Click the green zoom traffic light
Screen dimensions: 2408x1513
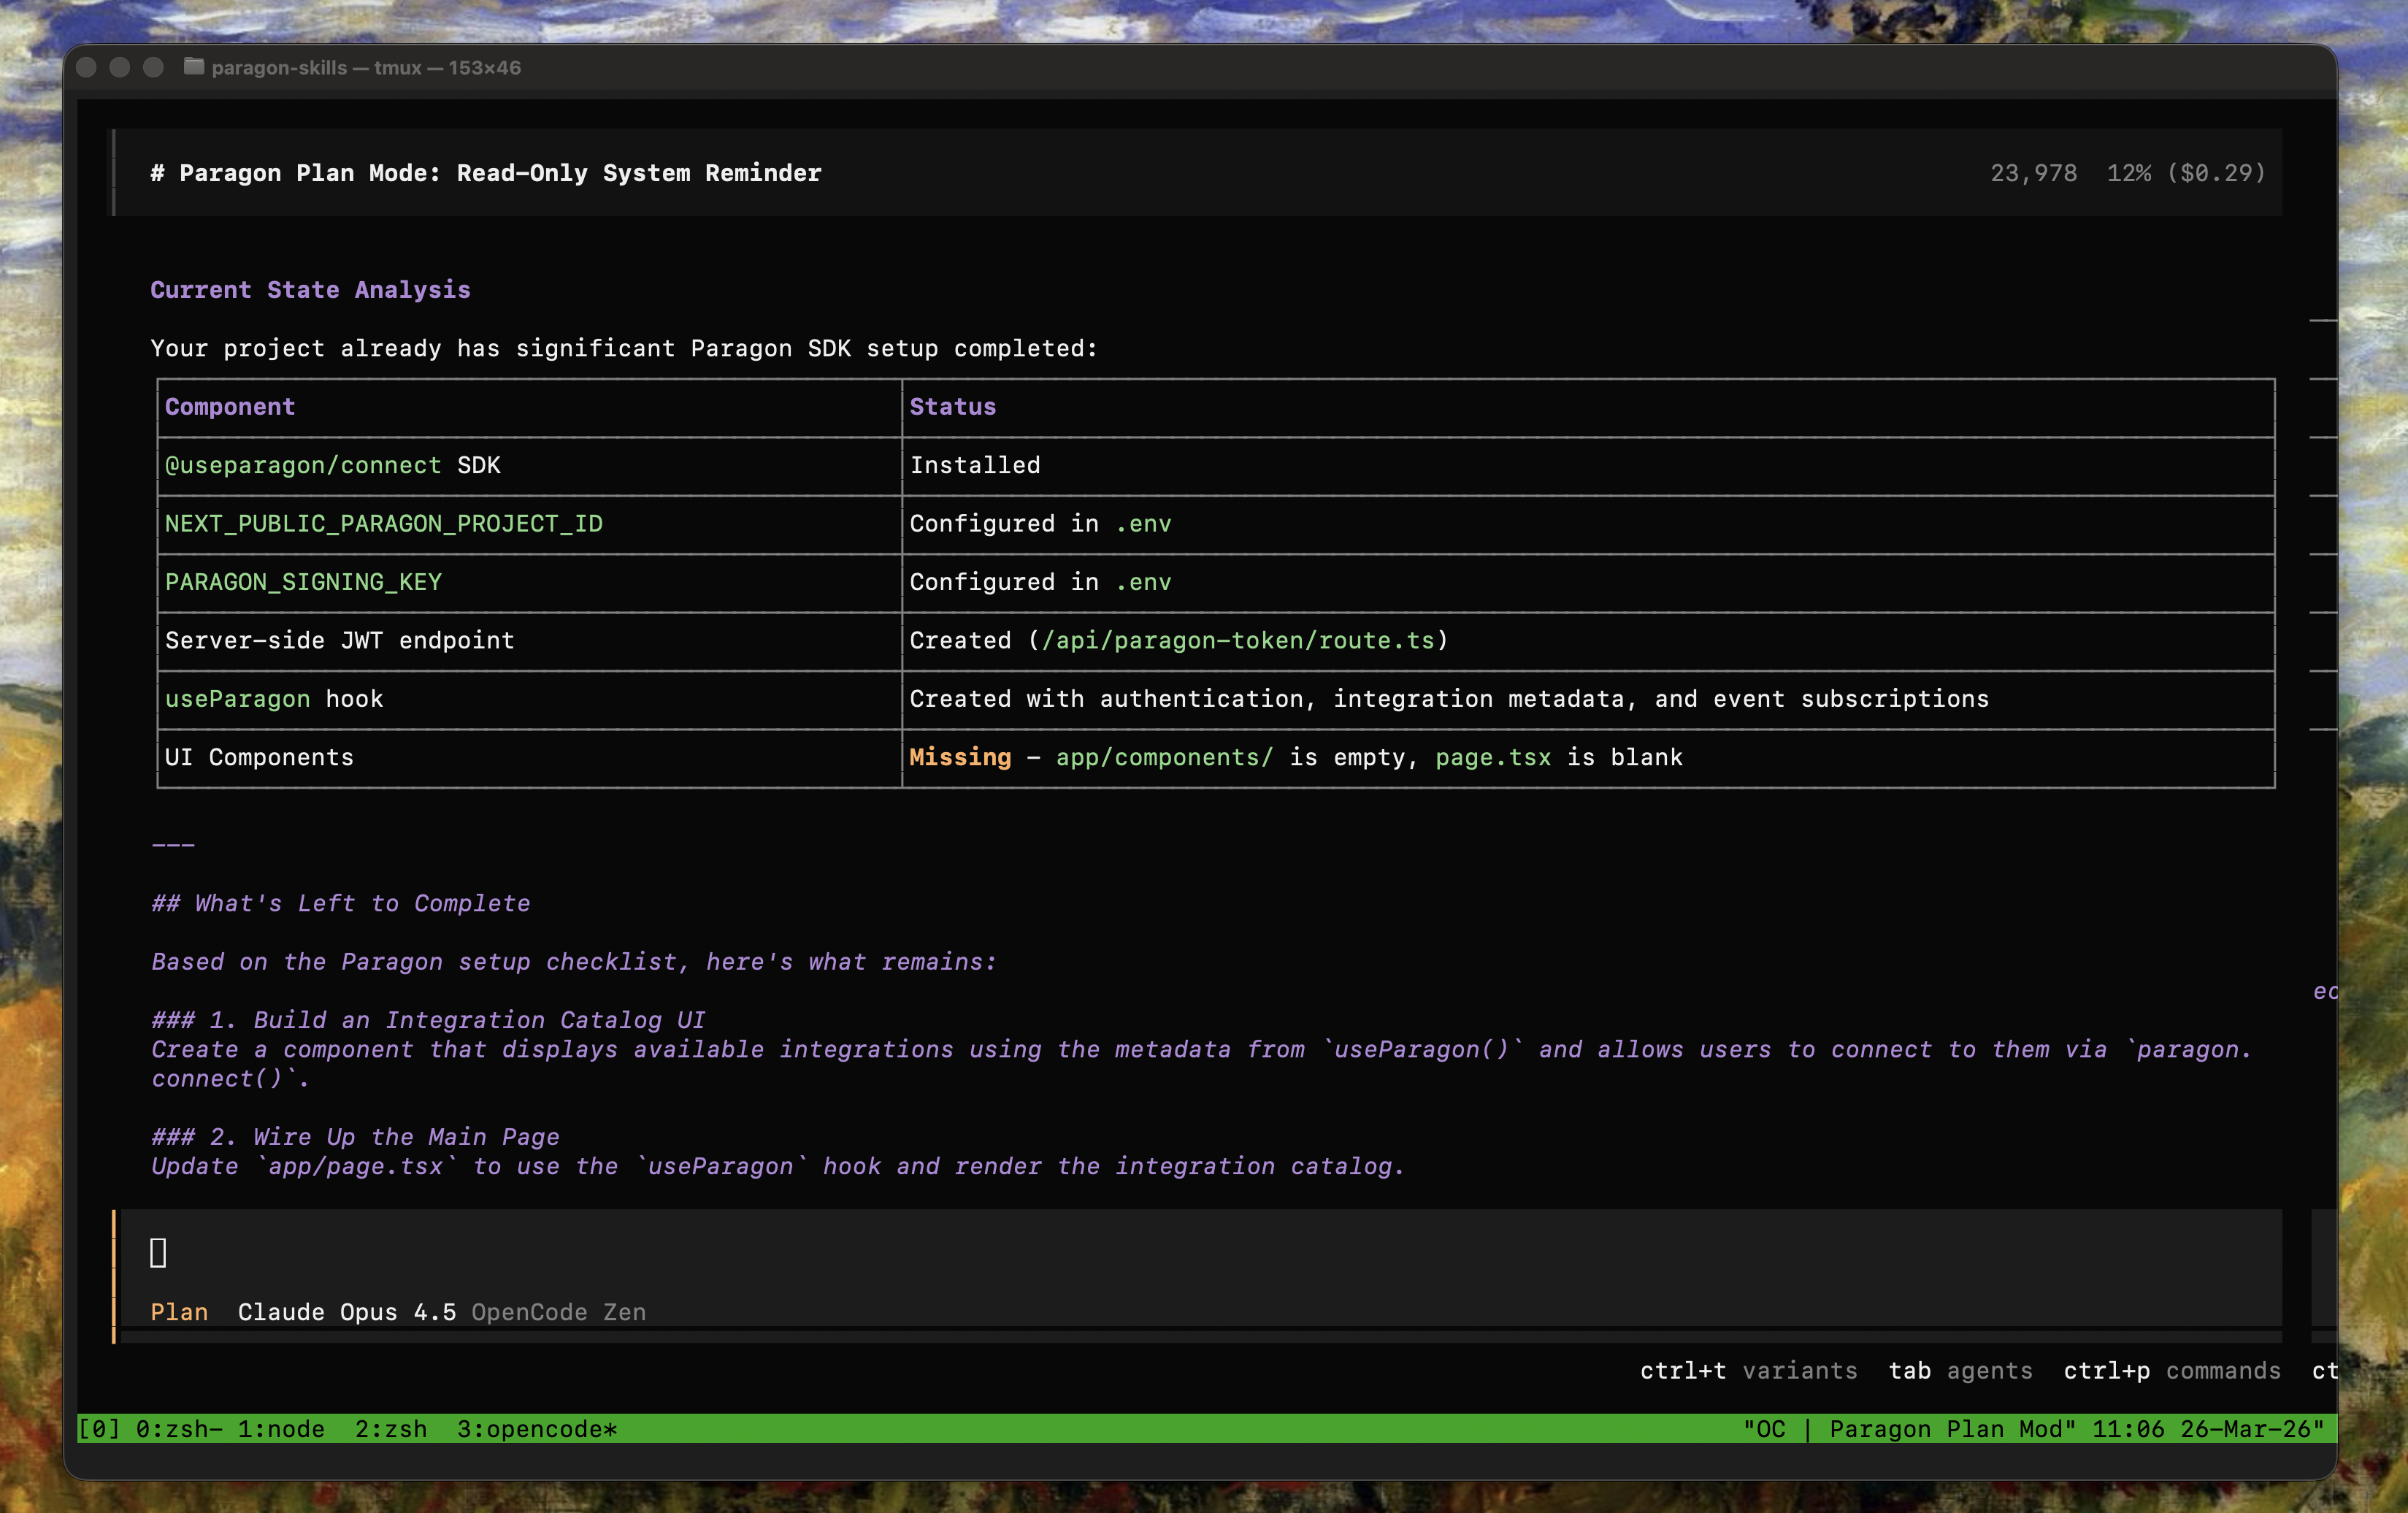[152, 68]
